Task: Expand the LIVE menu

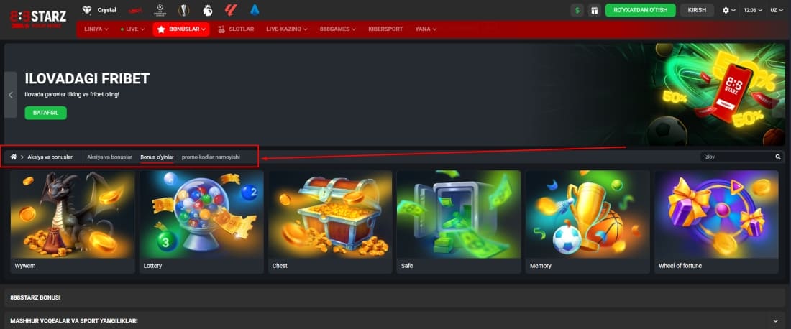Action: 133,29
